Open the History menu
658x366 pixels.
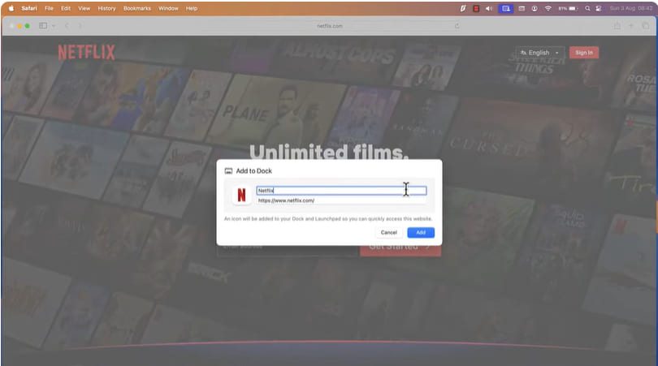[x=106, y=8]
